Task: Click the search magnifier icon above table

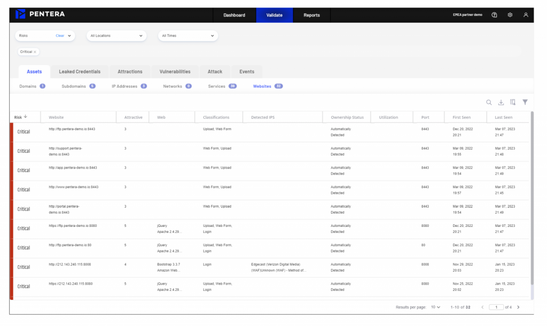Action: (489, 102)
